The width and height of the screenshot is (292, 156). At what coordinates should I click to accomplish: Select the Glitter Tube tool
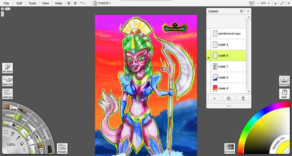(32, 148)
